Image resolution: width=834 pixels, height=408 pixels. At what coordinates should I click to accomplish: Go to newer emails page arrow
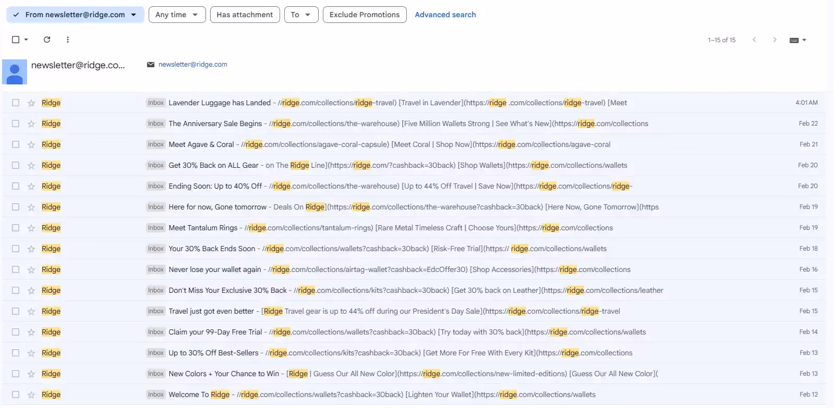pyautogui.click(x=754, y=40)
